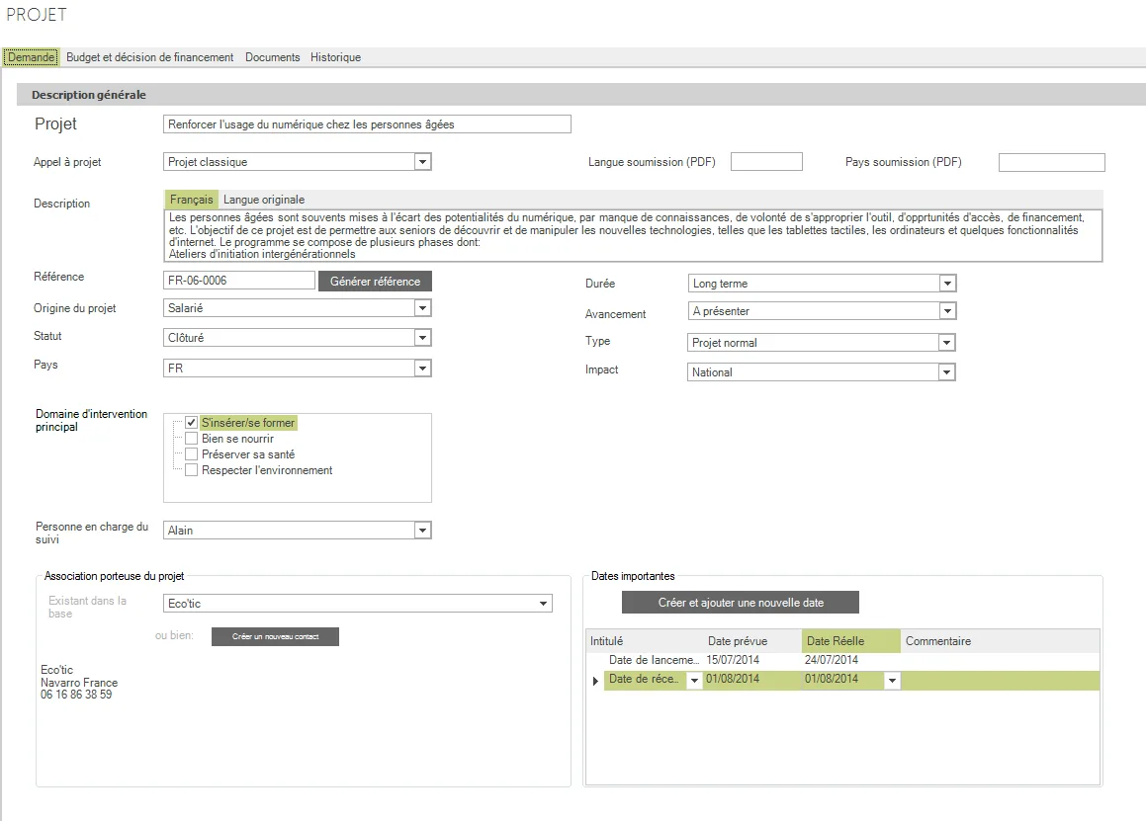The image size is (1146, 821).
Task: Open the Eco'tic association dropdown
Action: [543, 604]
